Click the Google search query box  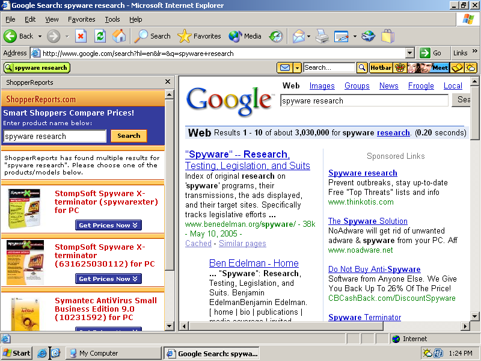coord(364,100)
